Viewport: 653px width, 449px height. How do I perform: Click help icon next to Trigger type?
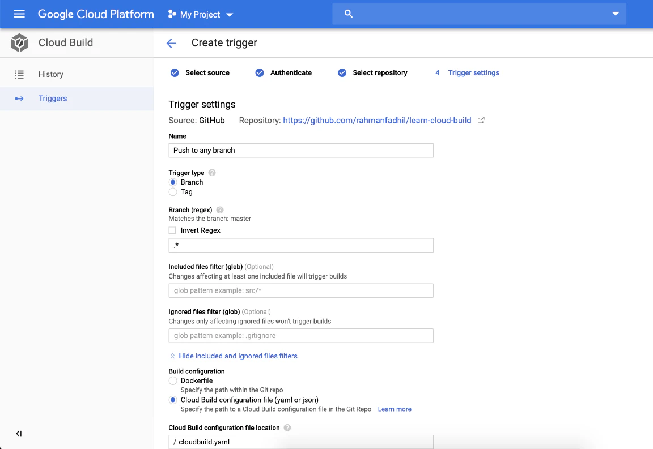tap(212, 173)
